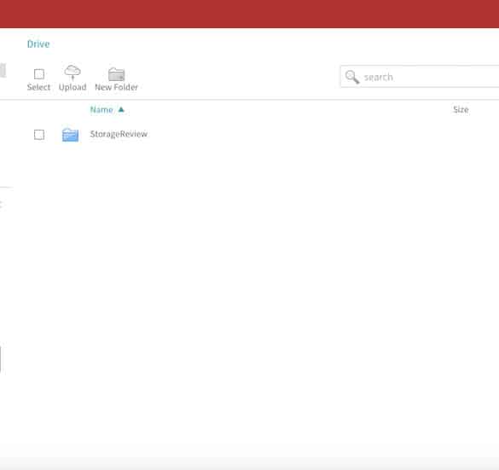Click the Upload cloud icon
Image resolution: width=499 pixels, height=470 pixels.
click(73, 73)
